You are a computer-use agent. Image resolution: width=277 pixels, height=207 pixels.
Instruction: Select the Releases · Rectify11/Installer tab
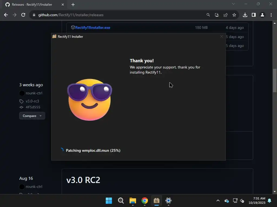click(x=35, y=5)
